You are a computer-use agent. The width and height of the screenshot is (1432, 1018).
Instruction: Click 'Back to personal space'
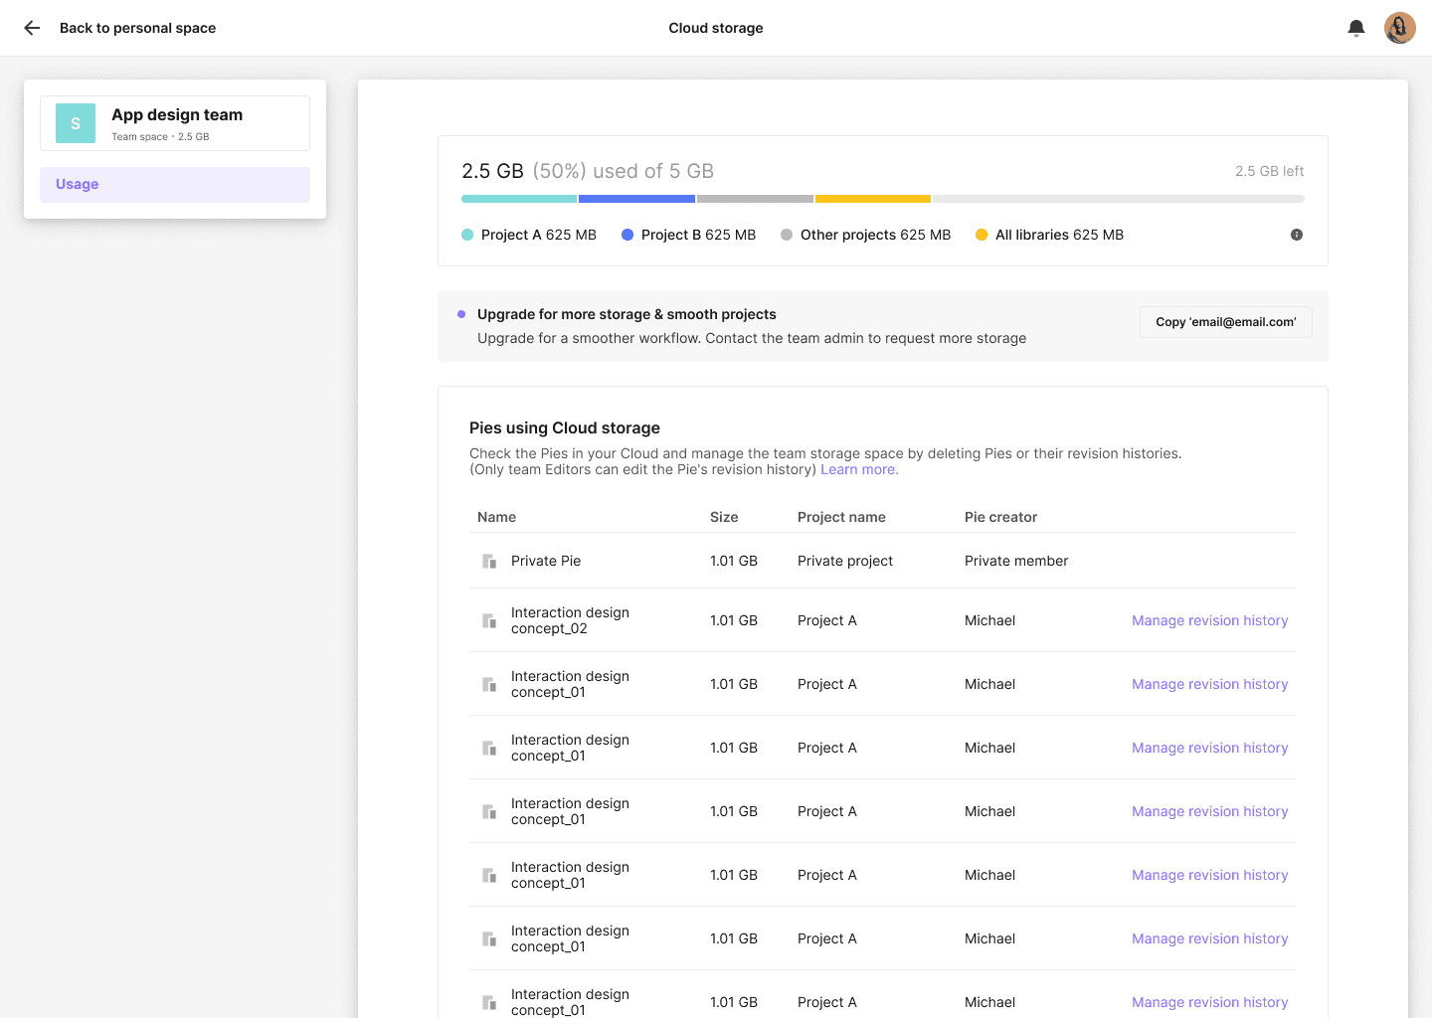137,28
